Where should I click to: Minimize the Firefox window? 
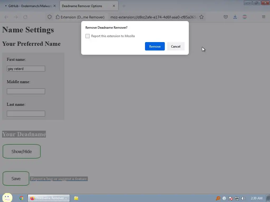tap(248, 3)
